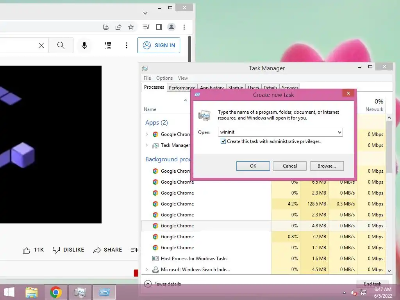Switch to the Details tab

click(270, 87)
